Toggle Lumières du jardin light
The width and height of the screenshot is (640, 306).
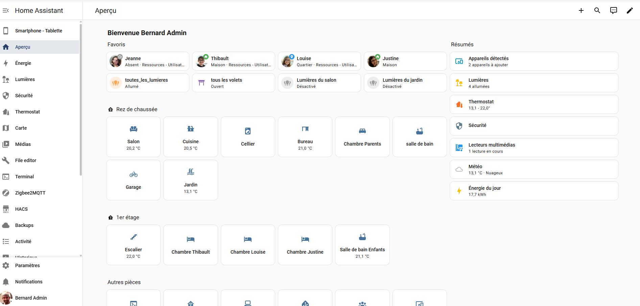click(x=373, y=83)
